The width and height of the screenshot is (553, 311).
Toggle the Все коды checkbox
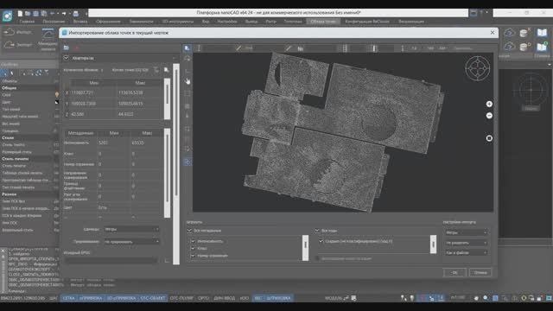pos(317,231)
